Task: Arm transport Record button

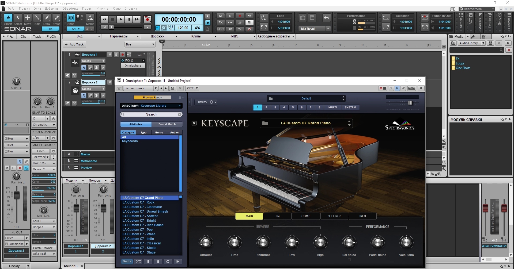Action: point(147,19)
